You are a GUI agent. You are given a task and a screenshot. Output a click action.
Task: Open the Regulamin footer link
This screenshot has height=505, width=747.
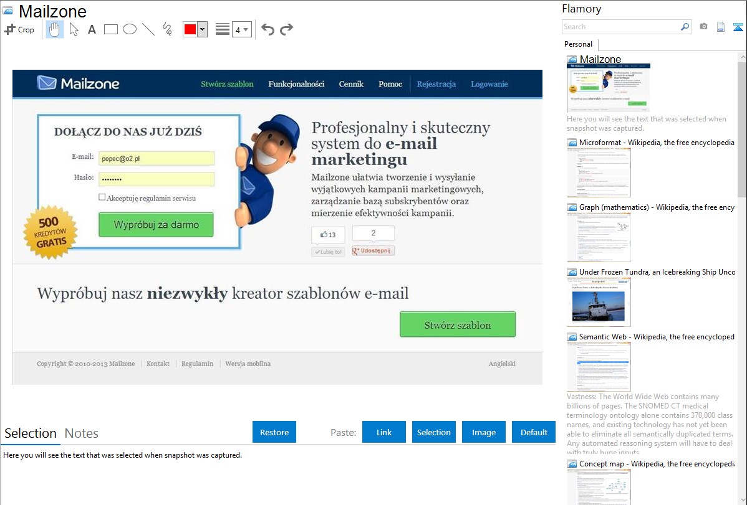pyautogui.click(x=197, y=364)
